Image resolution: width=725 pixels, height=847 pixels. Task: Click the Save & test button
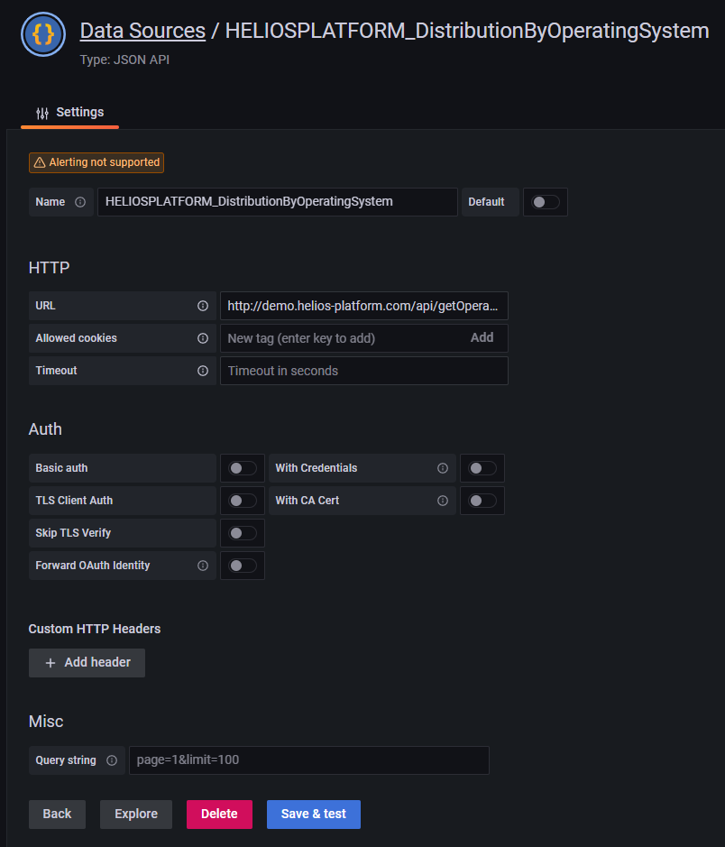click(314, 814)
